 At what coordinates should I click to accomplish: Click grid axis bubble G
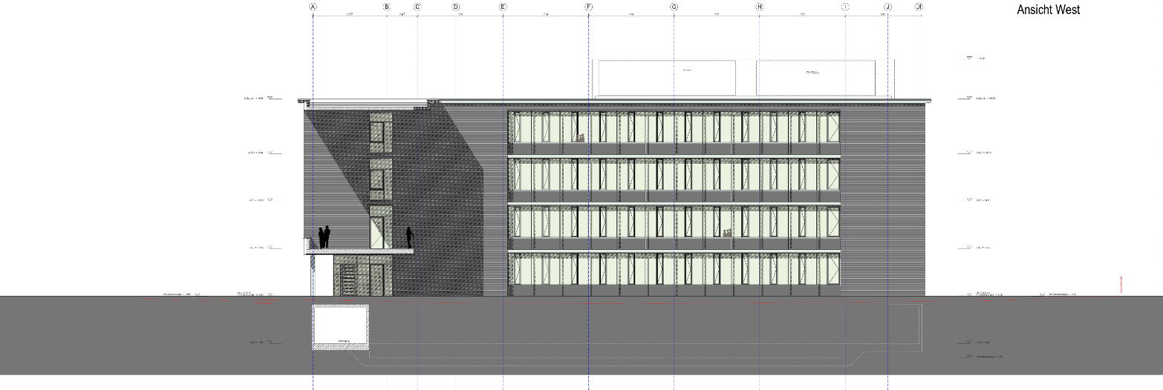[674, 7]
